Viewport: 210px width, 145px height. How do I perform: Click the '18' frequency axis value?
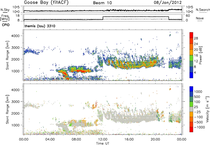point(18,16)
